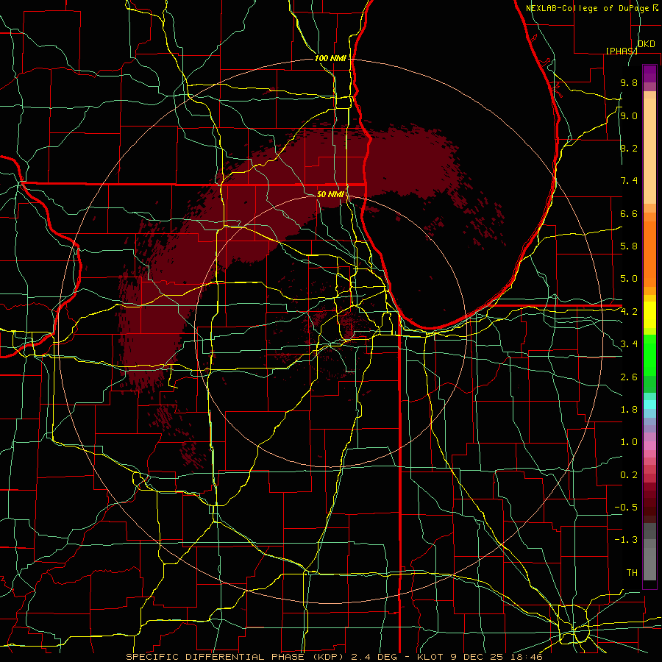The image size is (662, 662).
Task: Select the bright orange color bar segment
Action: tap(649, 253)
